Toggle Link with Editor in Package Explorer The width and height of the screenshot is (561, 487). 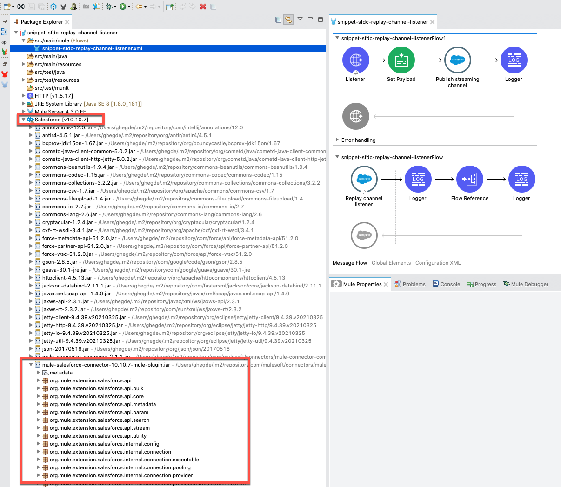288,20
